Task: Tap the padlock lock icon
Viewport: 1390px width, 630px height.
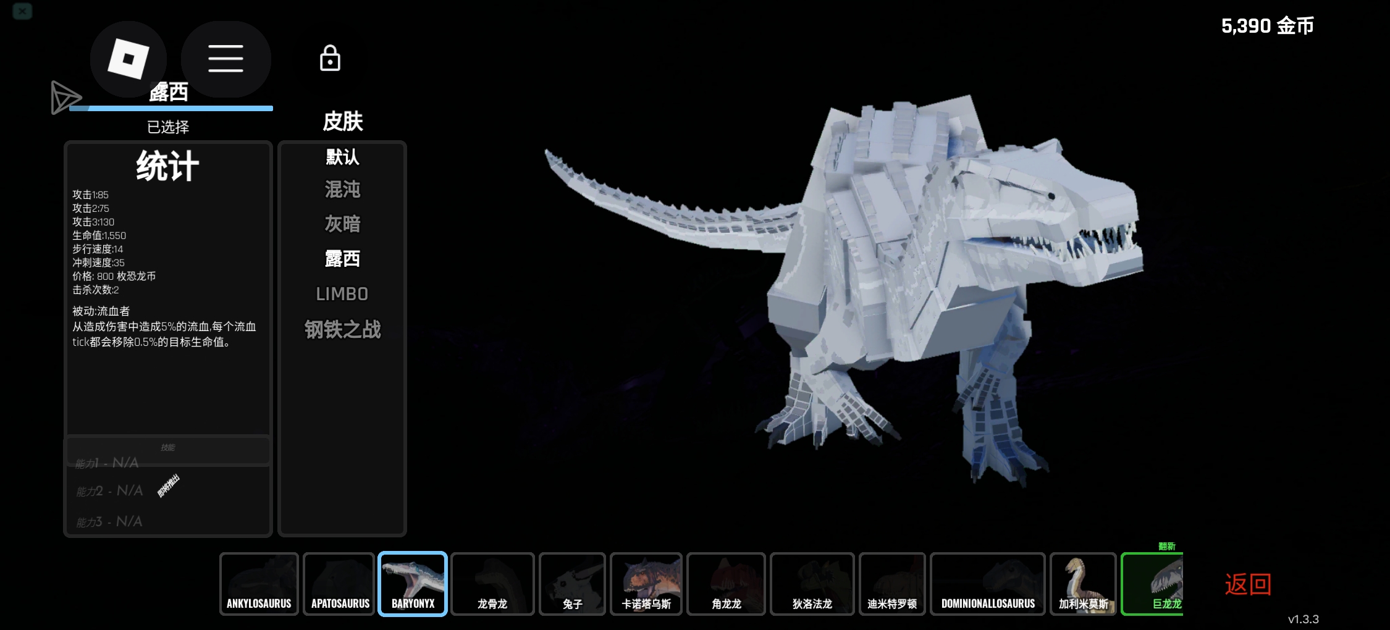Action: click(x=330, y=58)
